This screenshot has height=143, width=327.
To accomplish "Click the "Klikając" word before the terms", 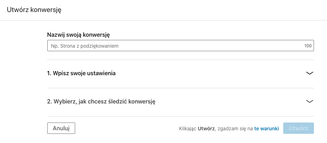I will [188, 129].
